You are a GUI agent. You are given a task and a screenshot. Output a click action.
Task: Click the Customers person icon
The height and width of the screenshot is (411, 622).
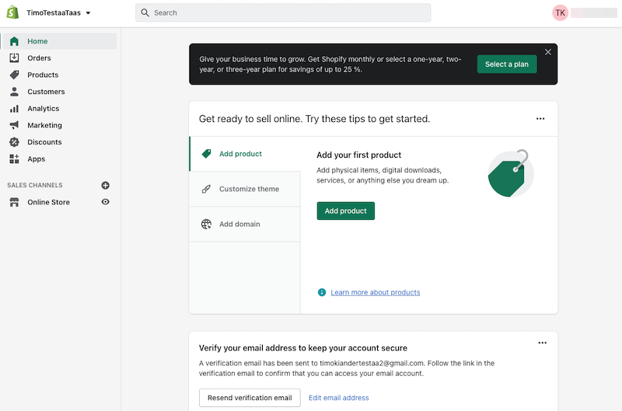(x=14, y=92)
